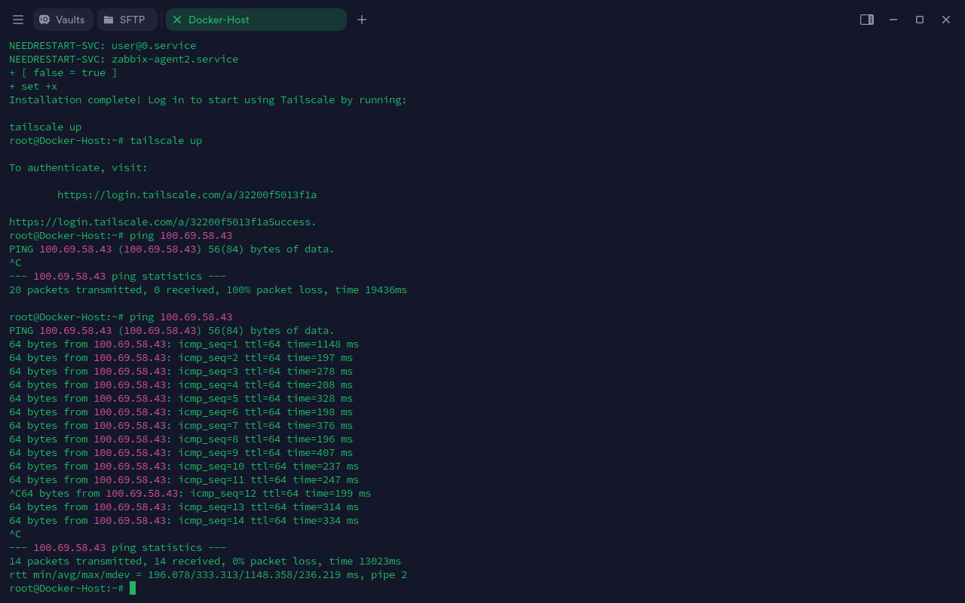
Task: Select the Docker-Host terminal tab
Action: [x=226, y=20]
